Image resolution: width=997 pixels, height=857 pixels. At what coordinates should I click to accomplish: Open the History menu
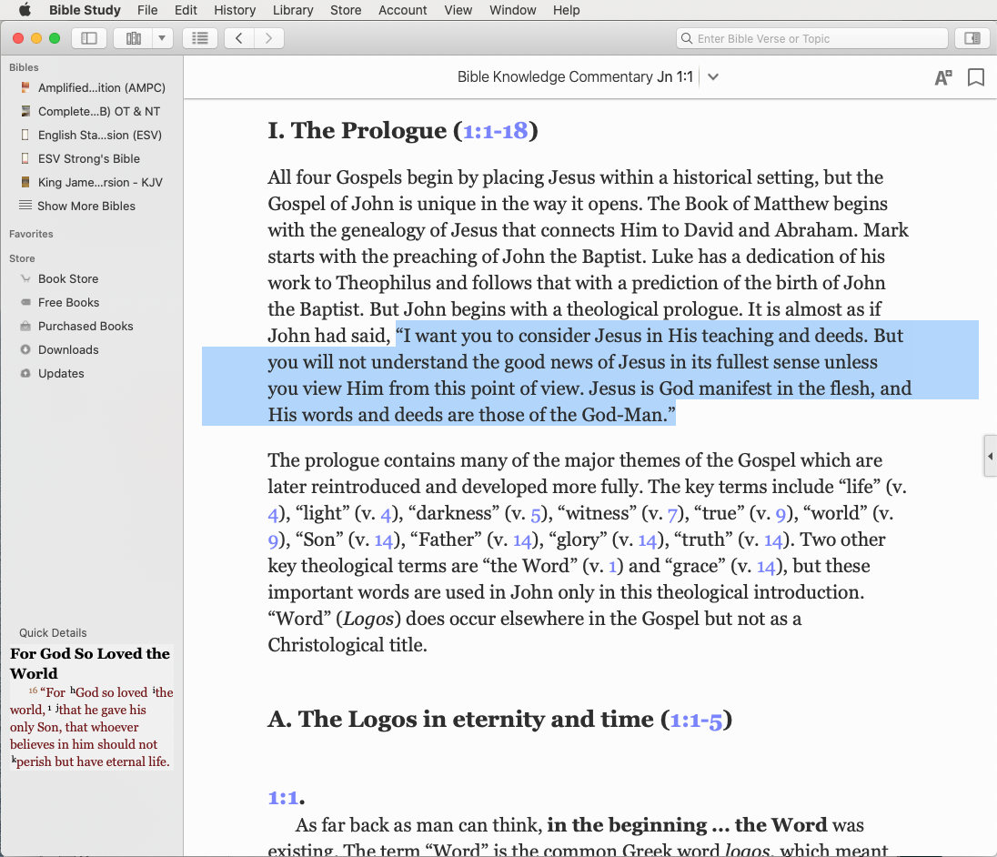(235, 10)
